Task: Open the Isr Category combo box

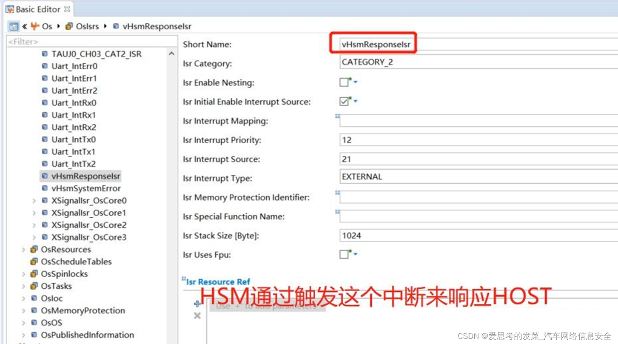Action: [x=478, y=62]
